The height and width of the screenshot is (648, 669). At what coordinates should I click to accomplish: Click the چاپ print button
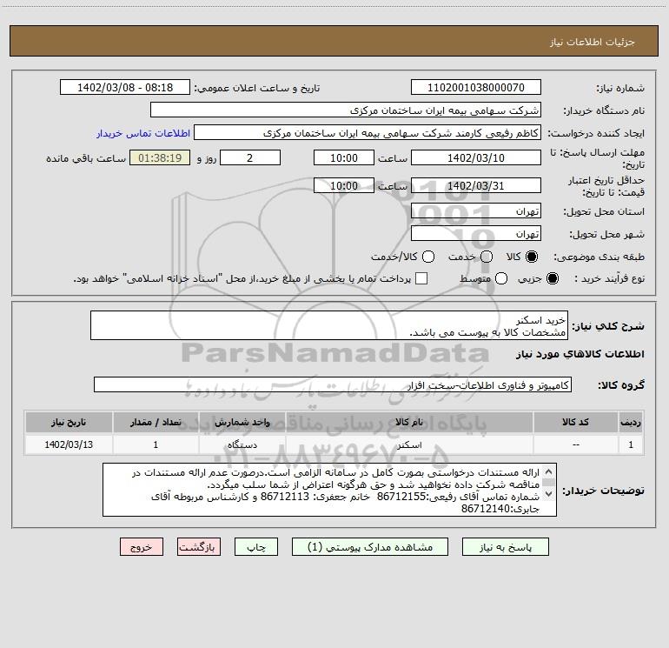(x=256, y=547)
